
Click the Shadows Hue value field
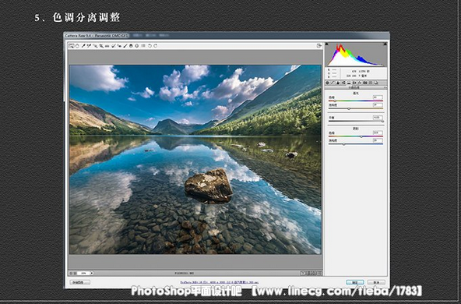pyautogui.click(x=378, y=133)
